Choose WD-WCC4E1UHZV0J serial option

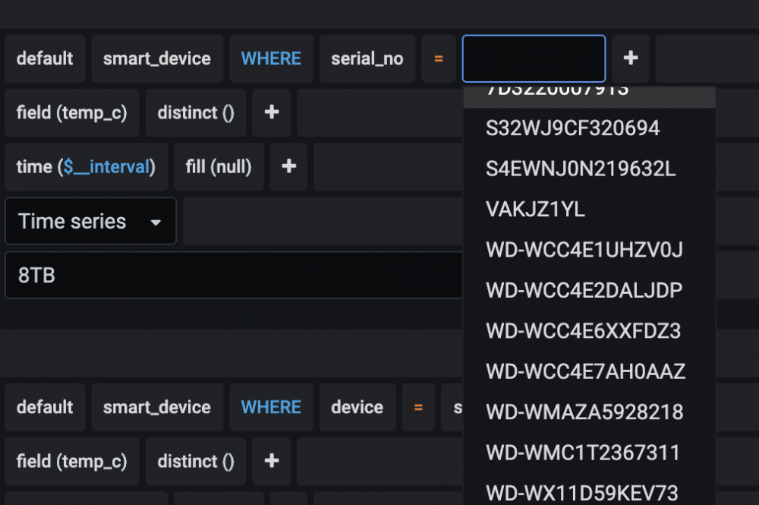[590, 251]
